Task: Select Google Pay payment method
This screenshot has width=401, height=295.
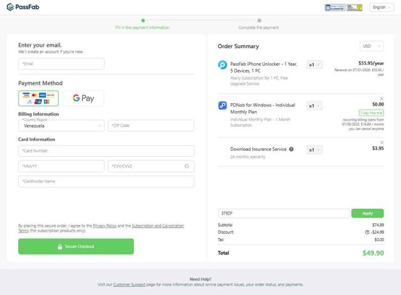Action: (83, 98)
